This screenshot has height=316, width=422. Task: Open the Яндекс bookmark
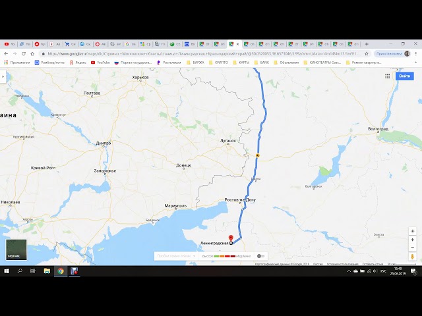pyautogui.click(x=78, y=63)
